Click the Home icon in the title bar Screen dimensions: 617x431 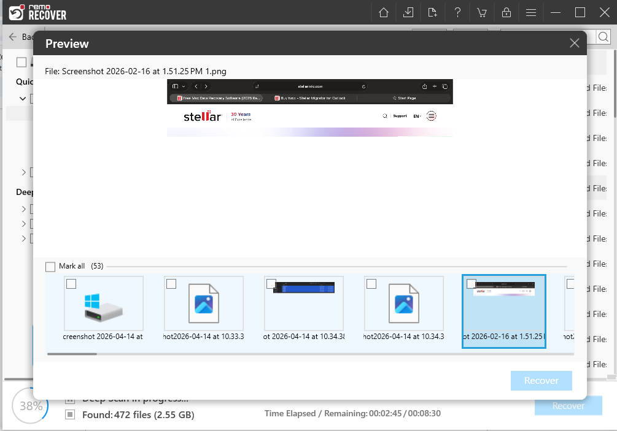pyautogui.click(x=383, y=12)
